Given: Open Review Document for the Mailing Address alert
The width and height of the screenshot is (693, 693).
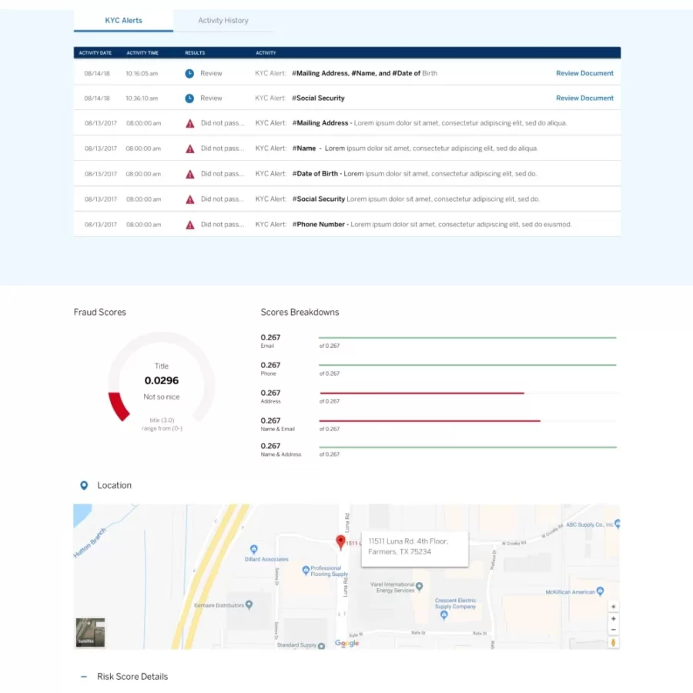Looking at the screenshot, I should (584, 74).
